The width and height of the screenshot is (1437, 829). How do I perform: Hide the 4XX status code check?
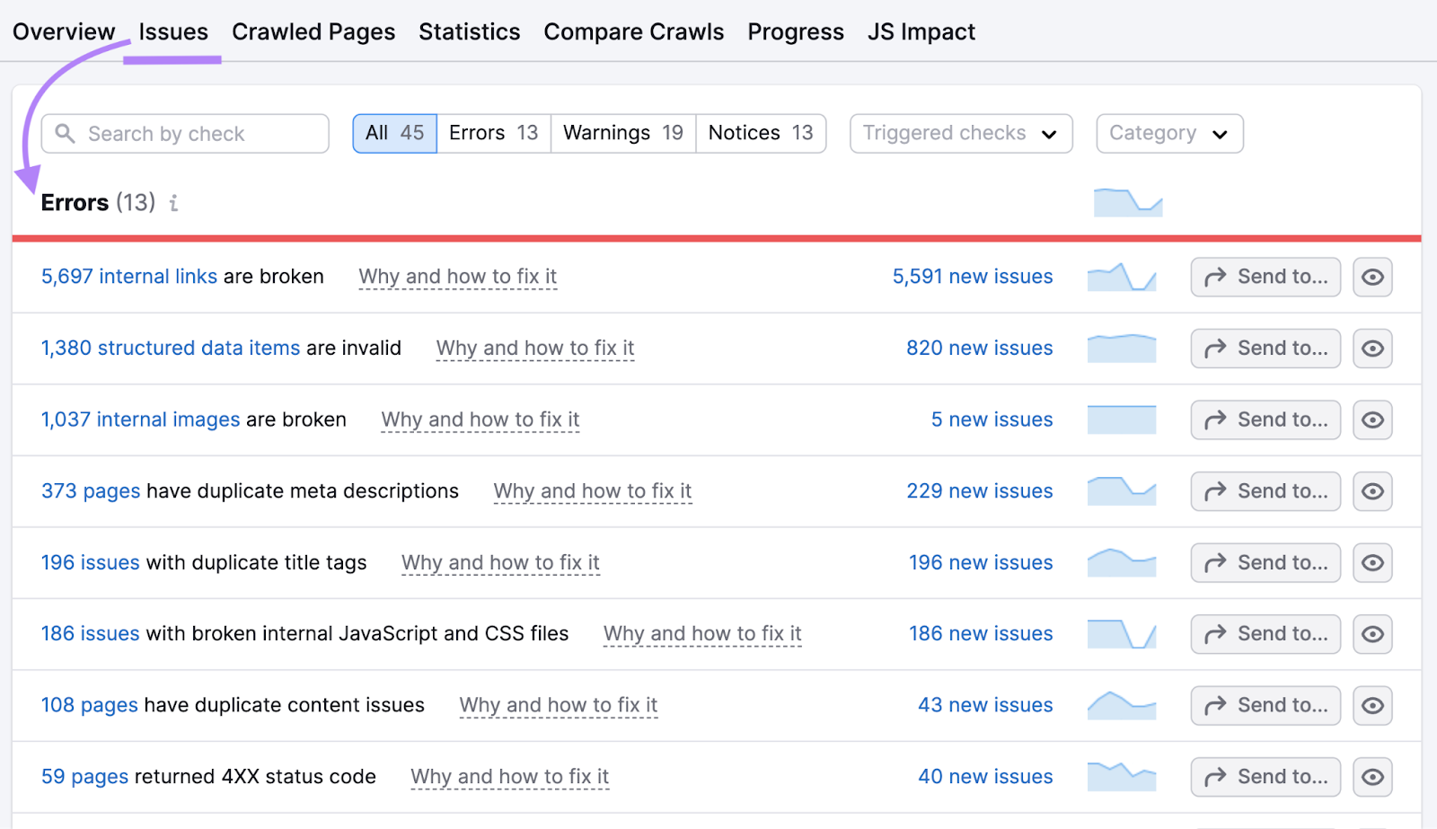coord(1372,777)
